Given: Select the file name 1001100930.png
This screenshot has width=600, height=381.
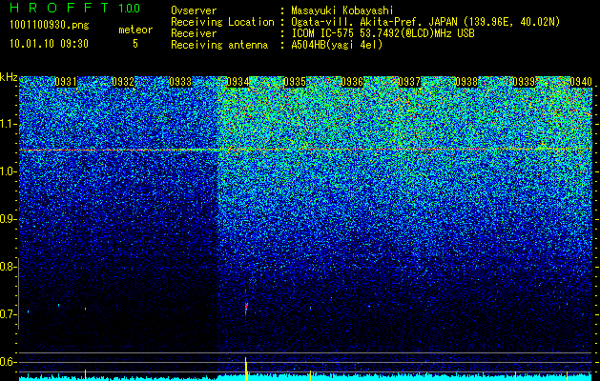Looking at the screenshot, I should (x=49, y=25).
